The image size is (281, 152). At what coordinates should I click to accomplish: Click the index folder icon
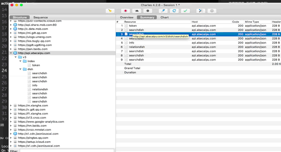25,61
